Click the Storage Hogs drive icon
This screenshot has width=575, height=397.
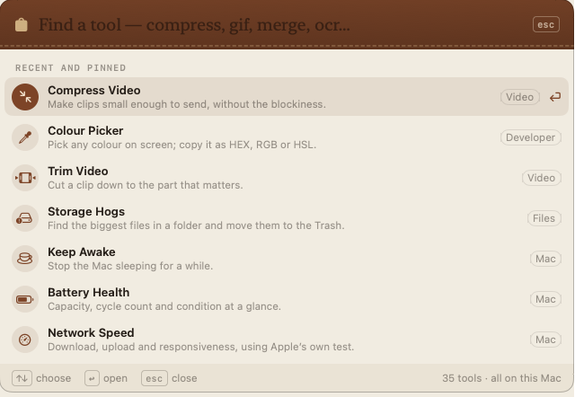[25, 218]
